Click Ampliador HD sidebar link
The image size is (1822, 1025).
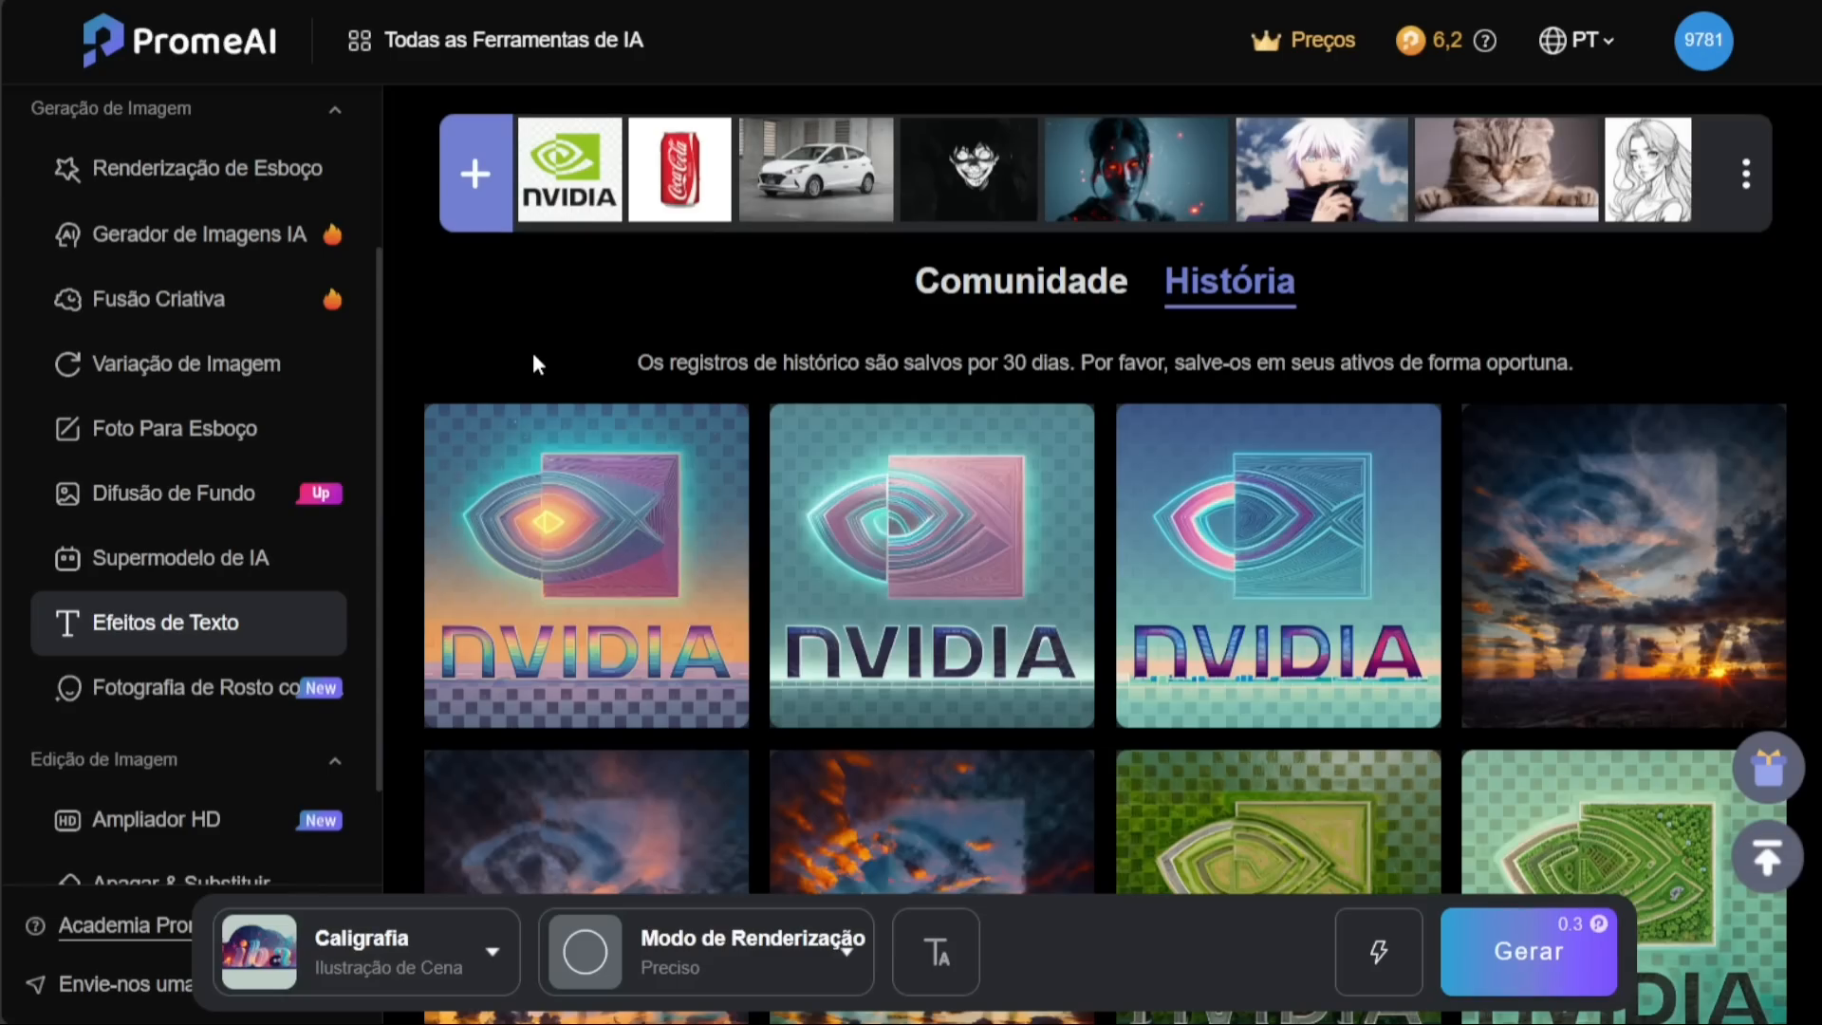point(156,820)
